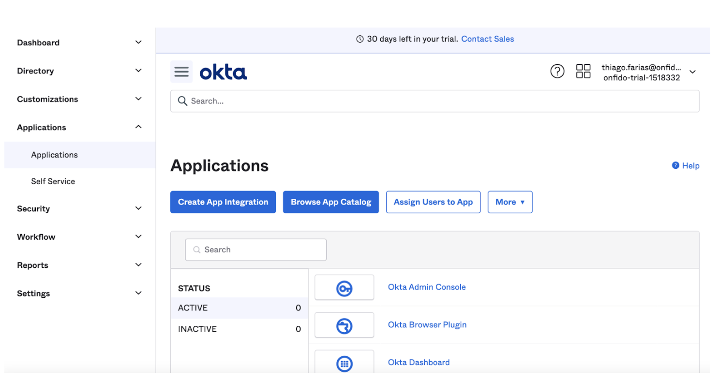
Task: Click the Okta Admin Console app icon
Action: point(344,288)
